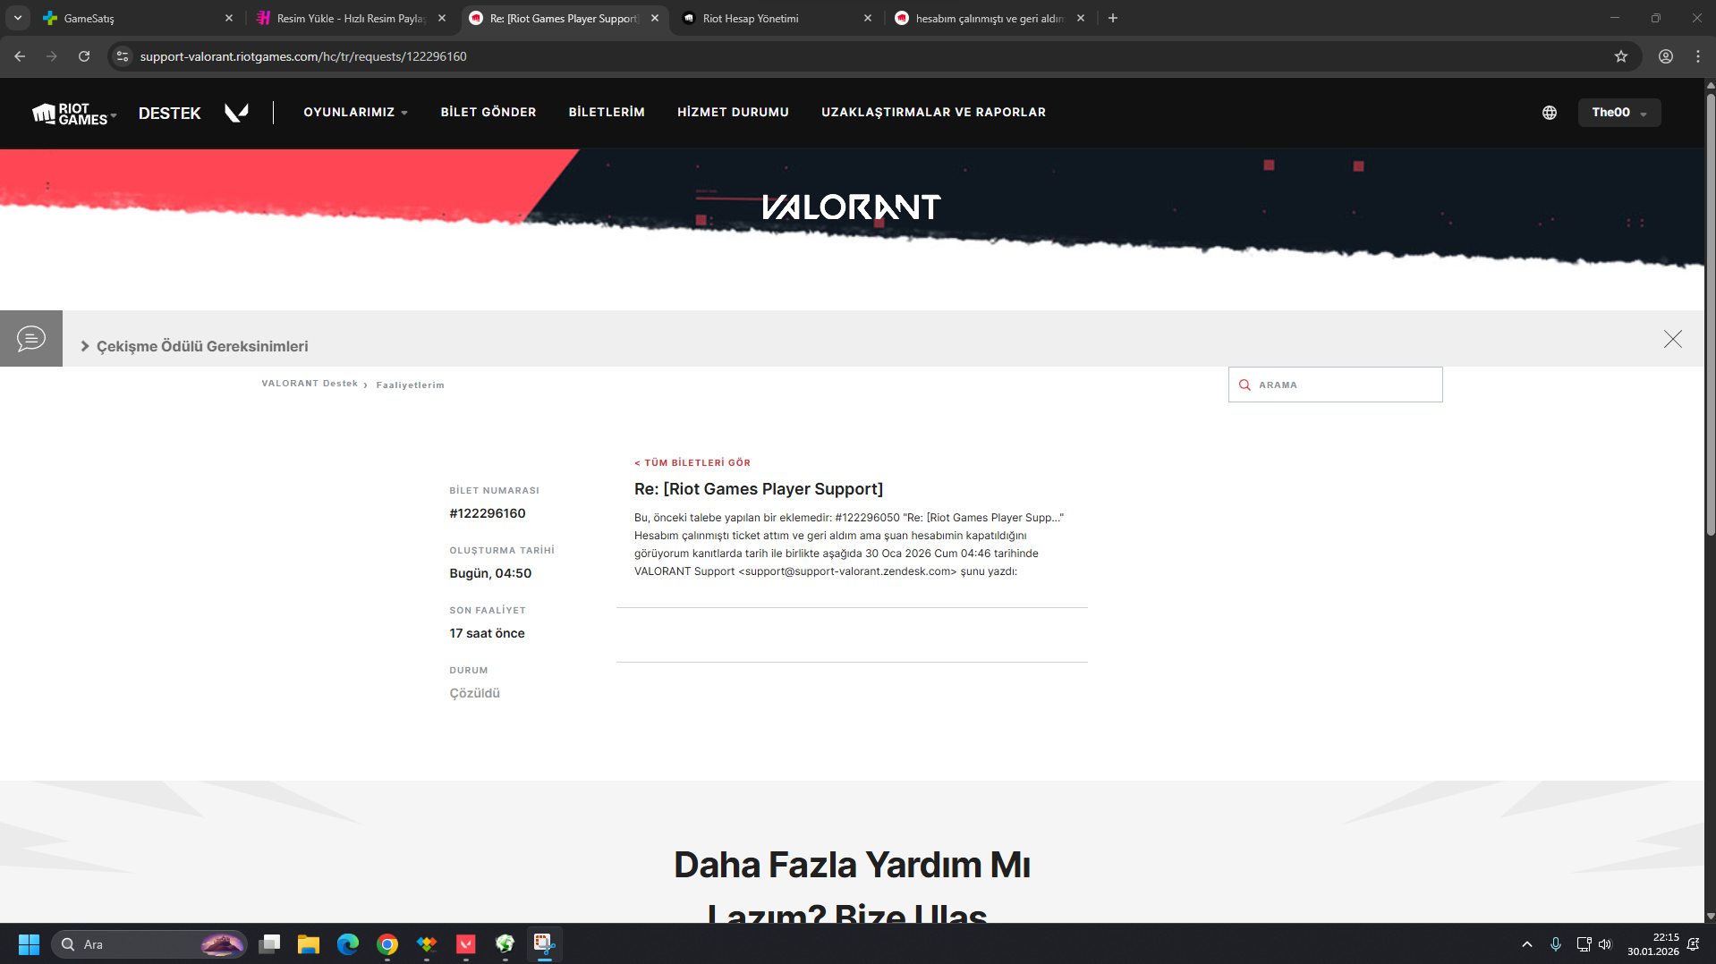
Task: Click TÜM BİLETLERİ GÖR link
Action: pos(692,463)
